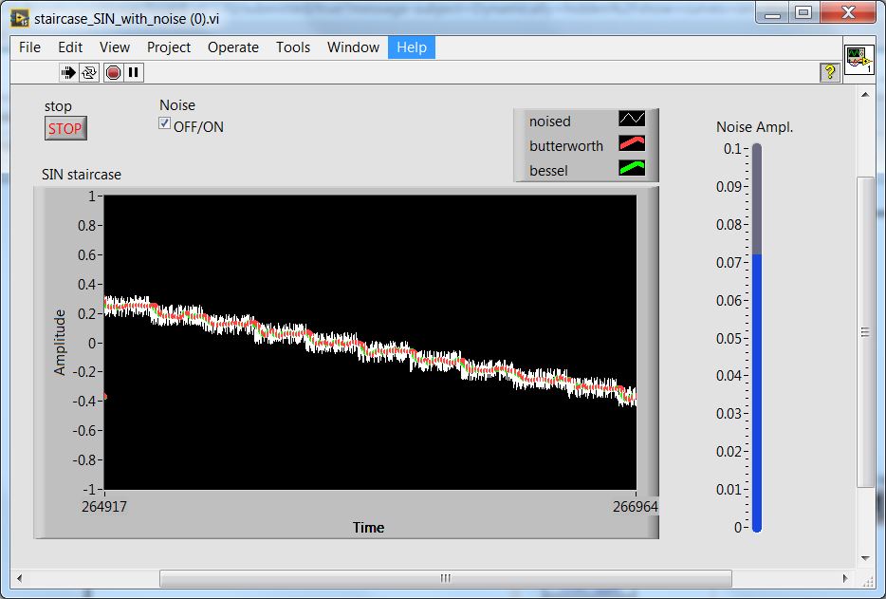
Task: Click the red butterworth plot legend sample
Action: (x=632, y=143)
